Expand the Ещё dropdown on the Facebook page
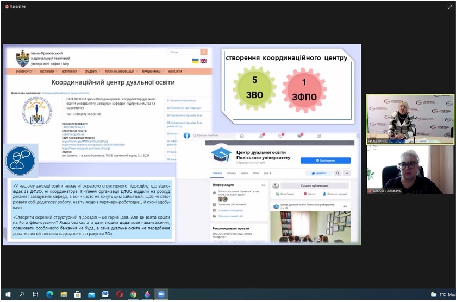456x302 pixels. point(267,173)
